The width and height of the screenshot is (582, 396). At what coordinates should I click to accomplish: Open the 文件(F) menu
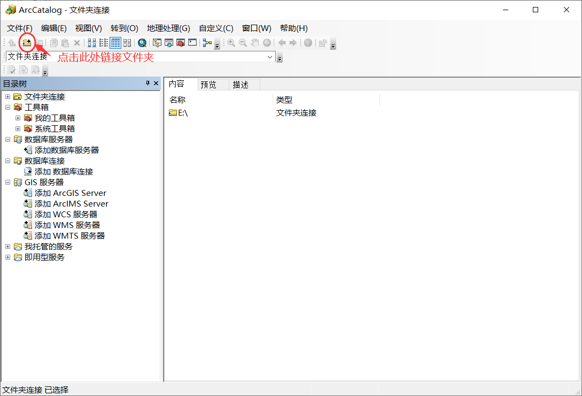pyautogui.click(x=20, y=28)
